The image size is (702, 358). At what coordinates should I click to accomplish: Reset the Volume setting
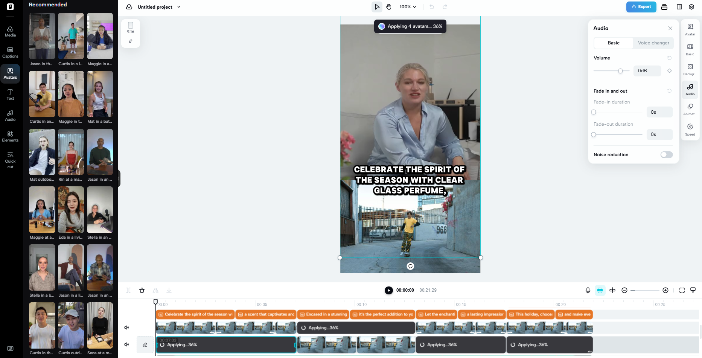pos(670,58)
